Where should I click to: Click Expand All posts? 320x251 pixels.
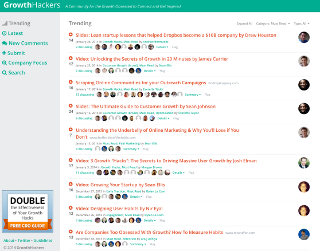[x=244, y=23]
